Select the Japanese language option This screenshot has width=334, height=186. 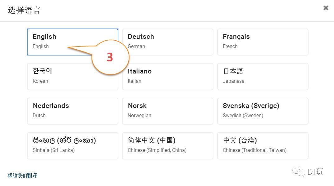(263, 77)
